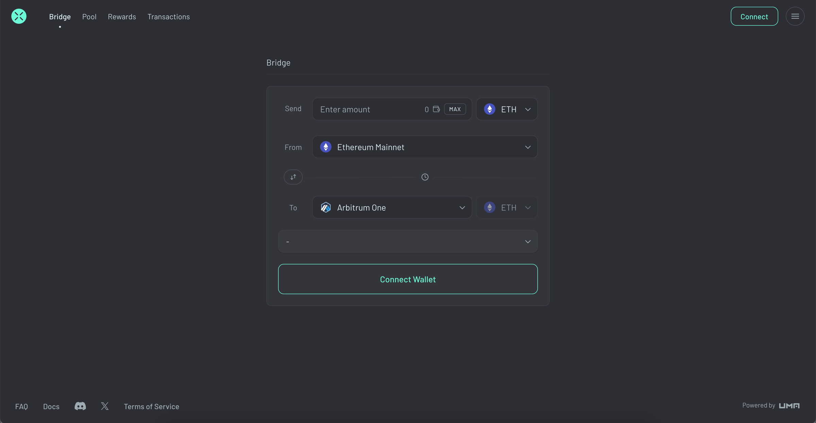Swap source and destination chains

coord(293,177)
